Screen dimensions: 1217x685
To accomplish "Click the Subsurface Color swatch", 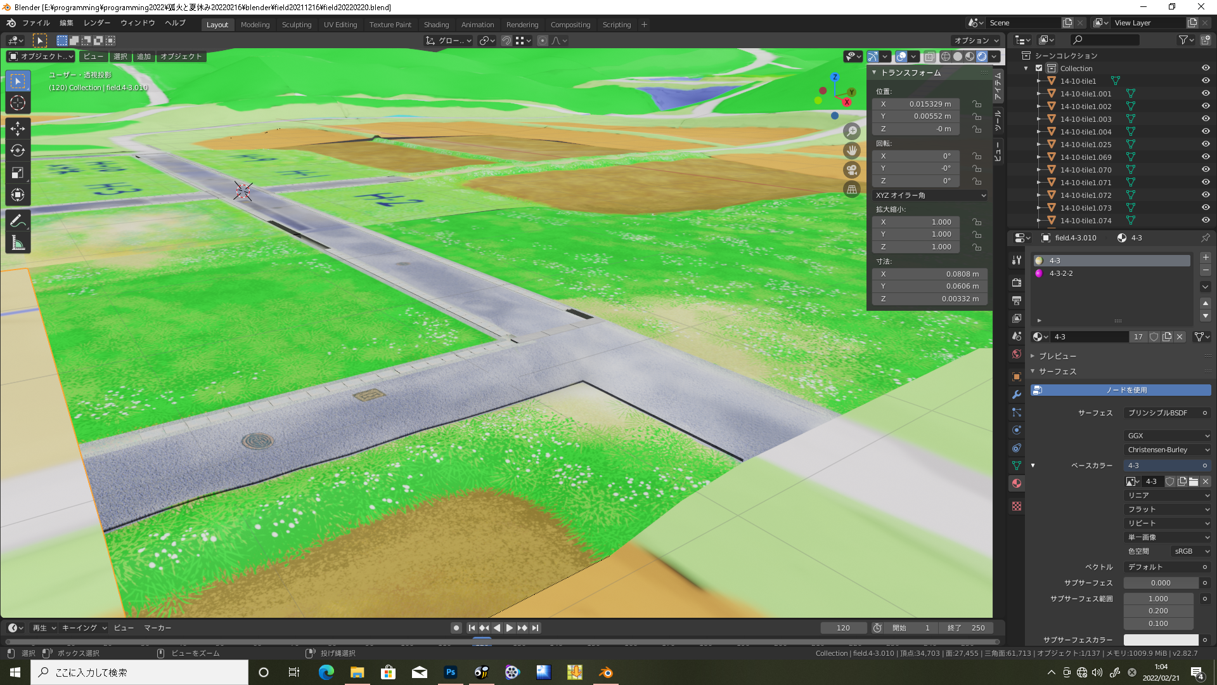I will click(x=1160, y=640).
